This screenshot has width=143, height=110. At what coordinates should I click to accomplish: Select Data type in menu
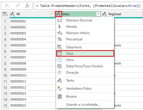pos(85,54)
